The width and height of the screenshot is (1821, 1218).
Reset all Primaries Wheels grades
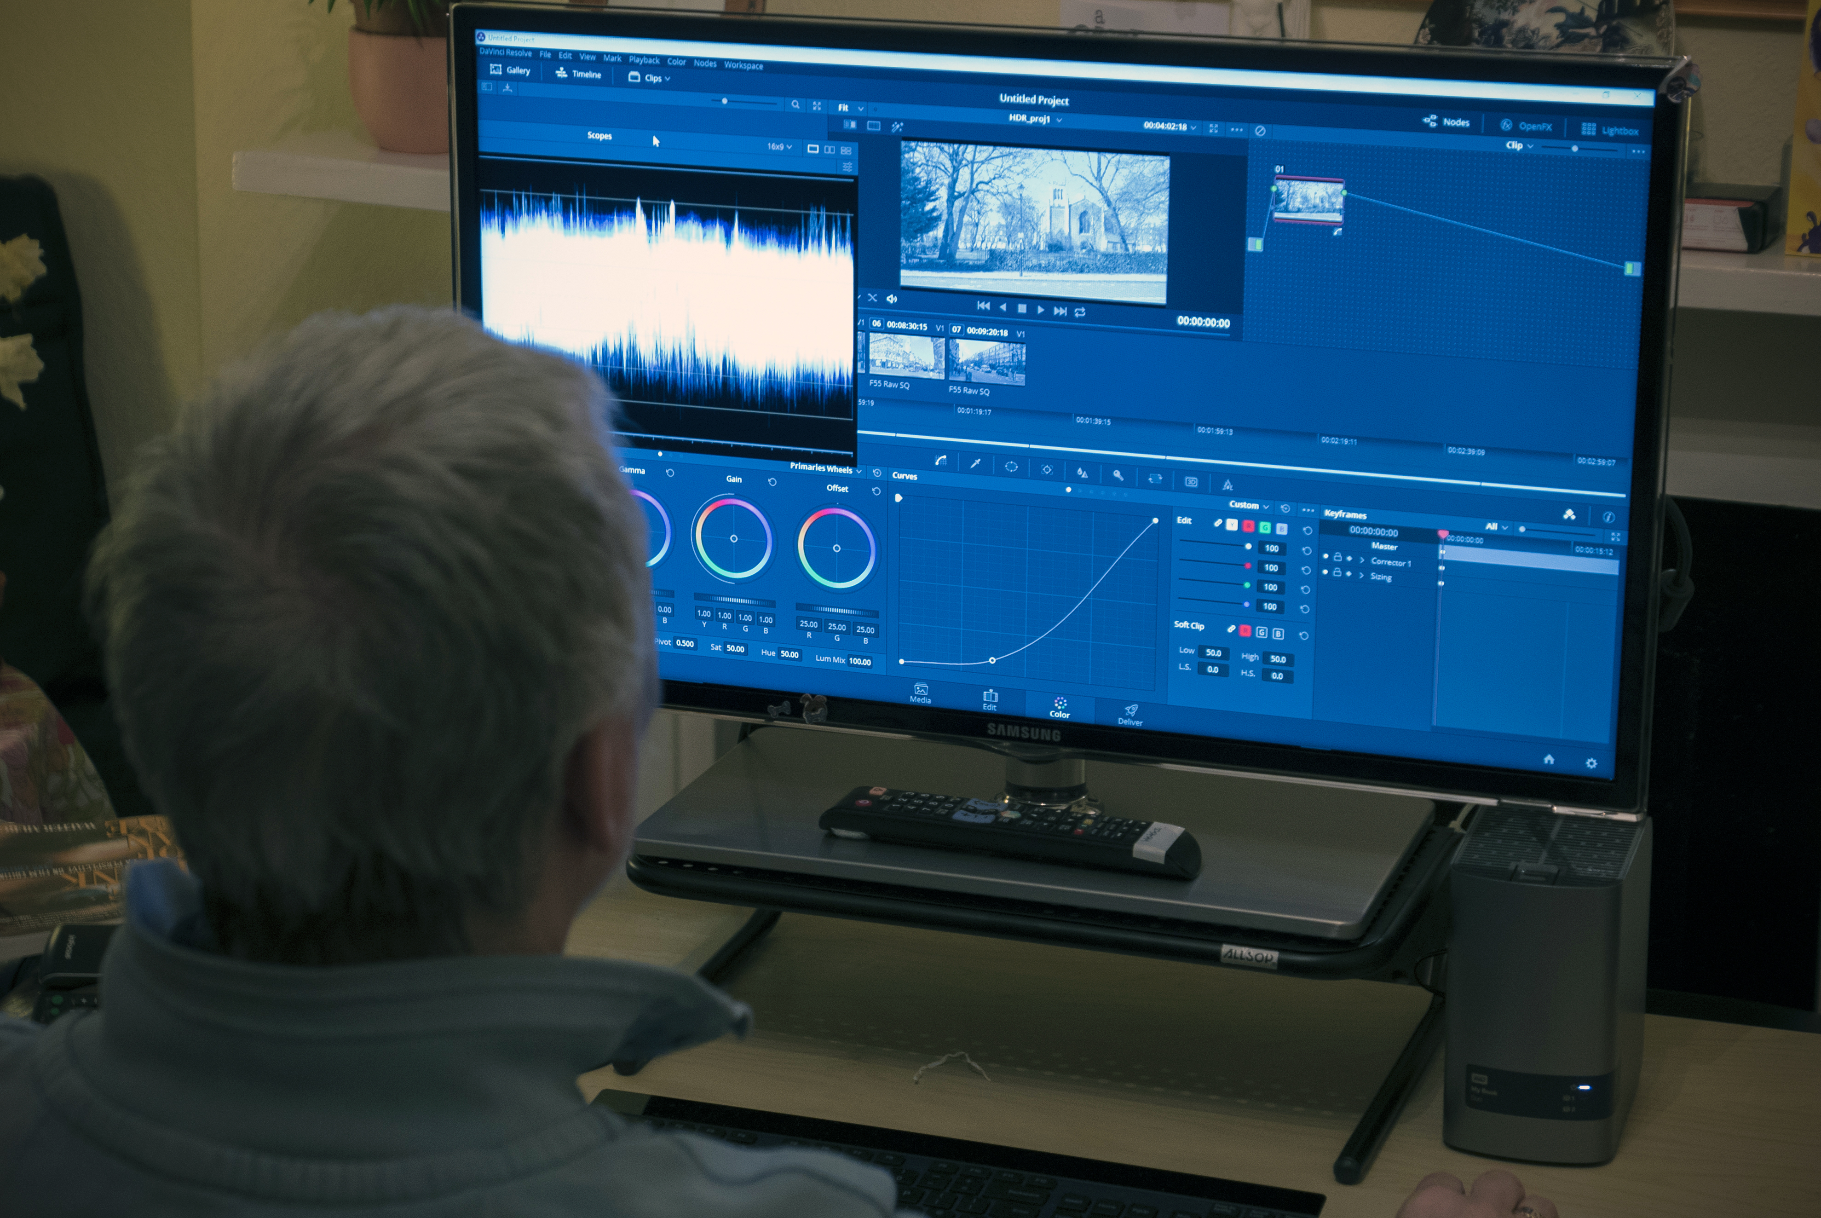coord(877,472)
